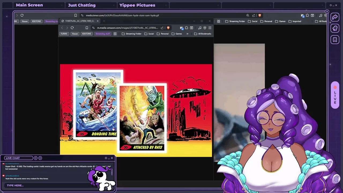Open Personal bookmark folder in front window
The image size is (343, 193).
pyautogui.click(x=163, y=34)
